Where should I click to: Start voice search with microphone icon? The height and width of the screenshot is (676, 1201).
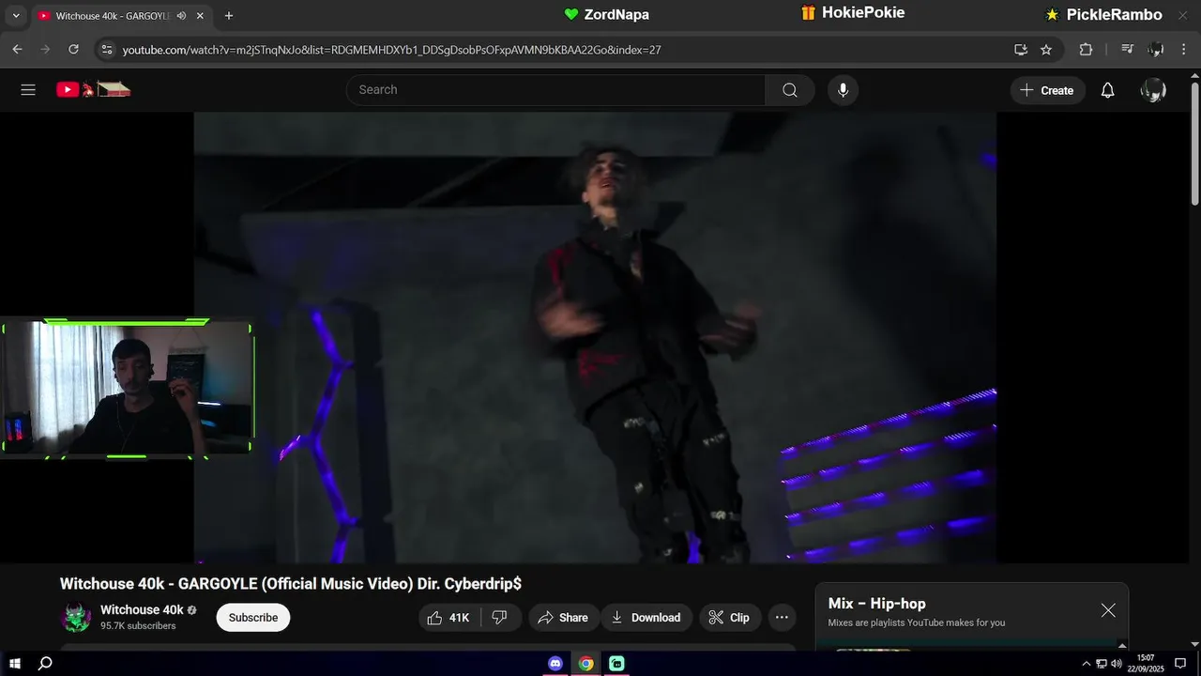click(x=843, y=90)
